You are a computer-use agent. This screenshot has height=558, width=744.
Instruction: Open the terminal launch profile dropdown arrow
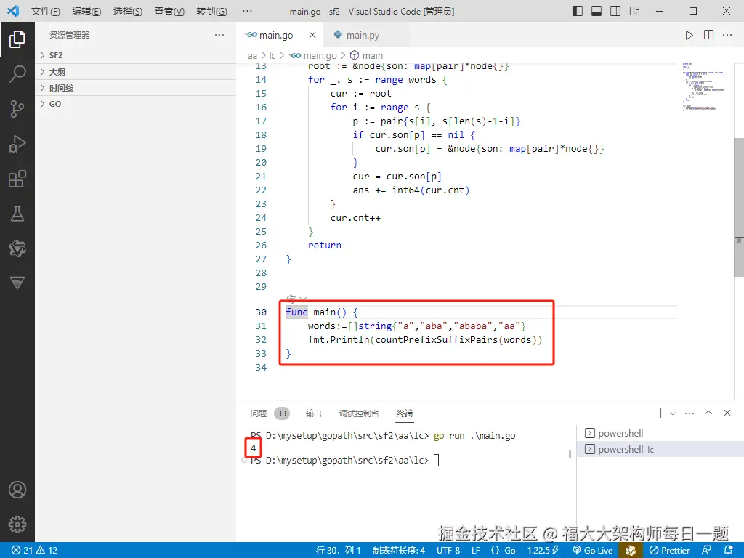[673, 413]
